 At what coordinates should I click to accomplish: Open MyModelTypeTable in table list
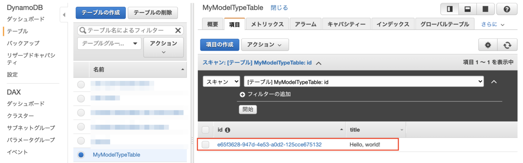(117, 154)
